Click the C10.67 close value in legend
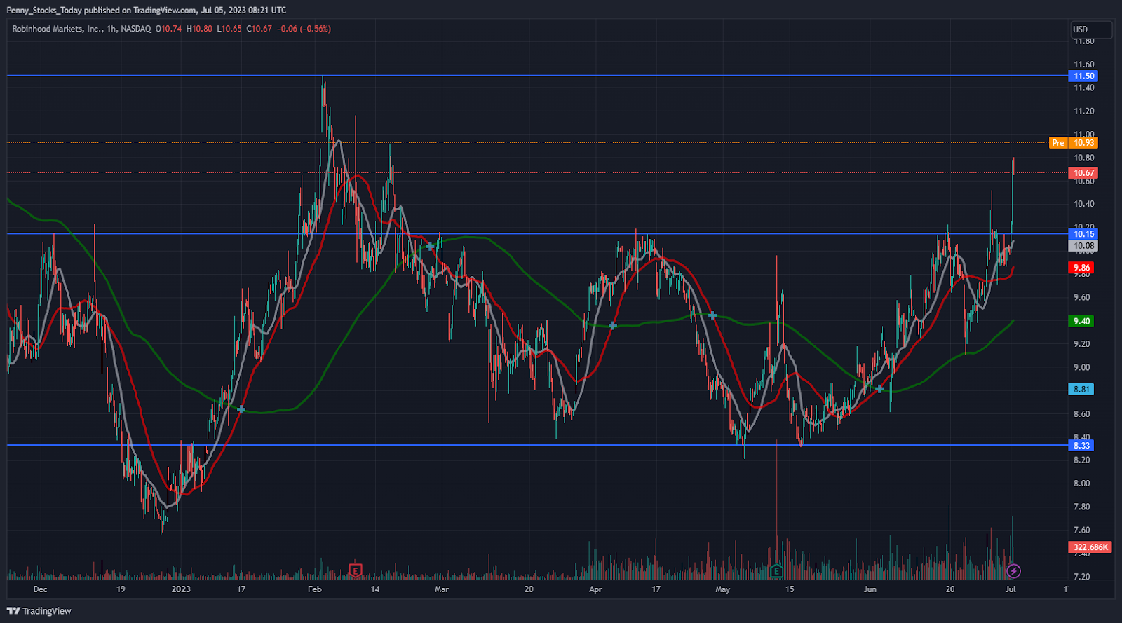This screenshot has height=623, width=1122. [x=259, y=29]
